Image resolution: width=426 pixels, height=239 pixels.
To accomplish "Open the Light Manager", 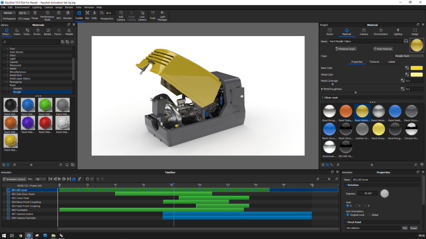I will (163, 16).
